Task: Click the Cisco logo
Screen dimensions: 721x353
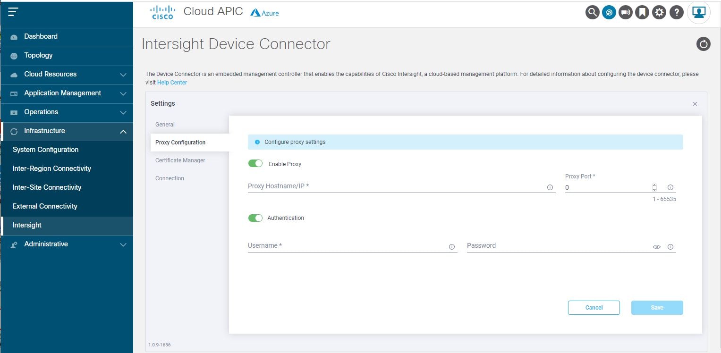Action: point(162,13)
